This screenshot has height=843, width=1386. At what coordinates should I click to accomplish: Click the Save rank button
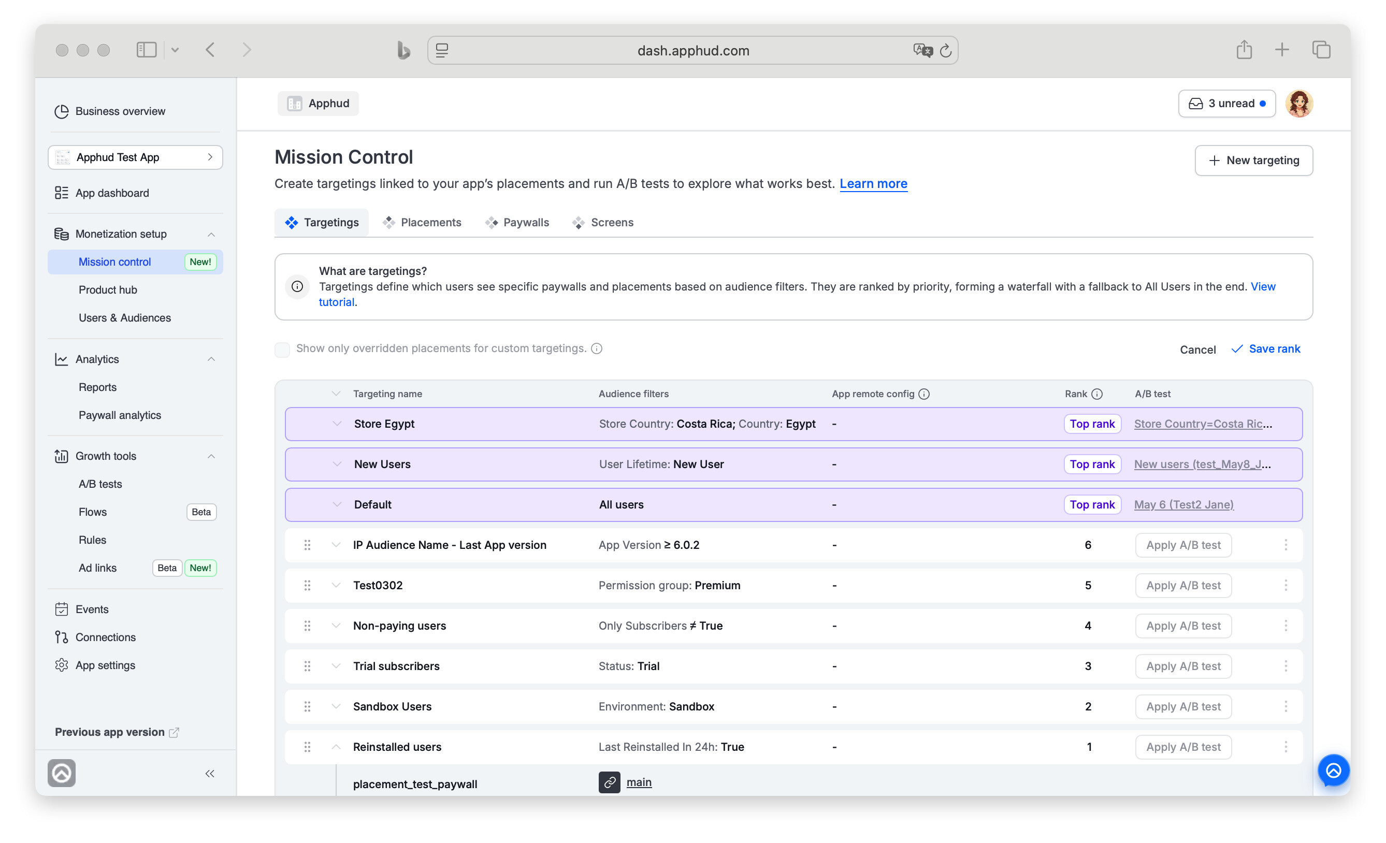pos(1266,348)
